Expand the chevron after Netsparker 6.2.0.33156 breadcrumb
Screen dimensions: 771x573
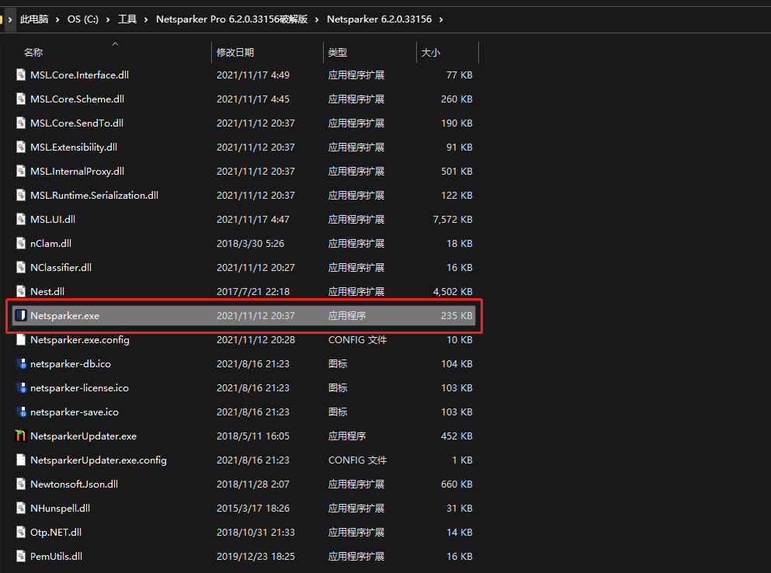pyautogui.click(x=441, y=19)
